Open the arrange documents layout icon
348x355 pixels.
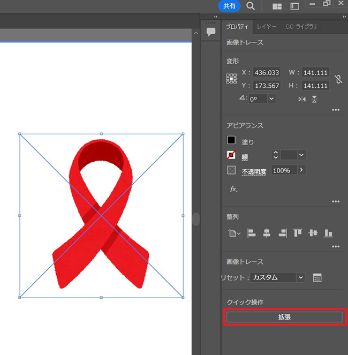[x=277, y=6]
